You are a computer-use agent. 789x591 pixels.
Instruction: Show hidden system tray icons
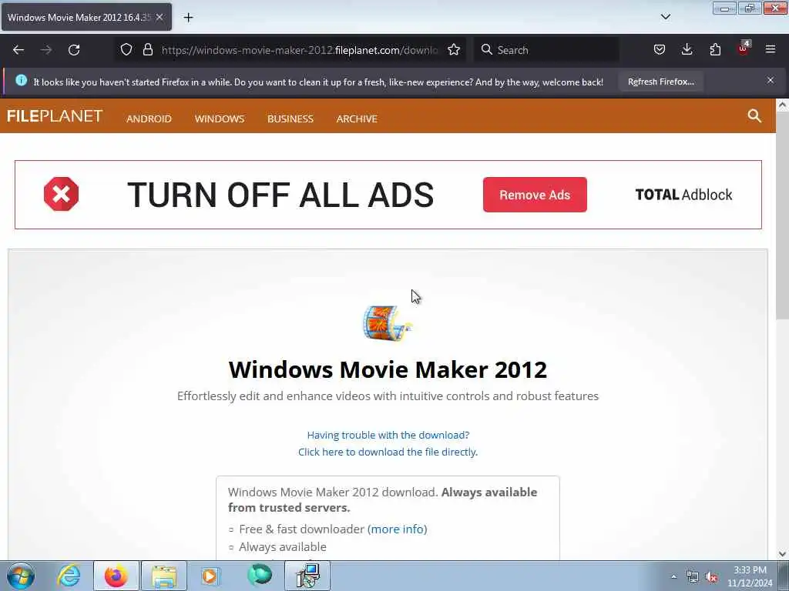point(673,576)
